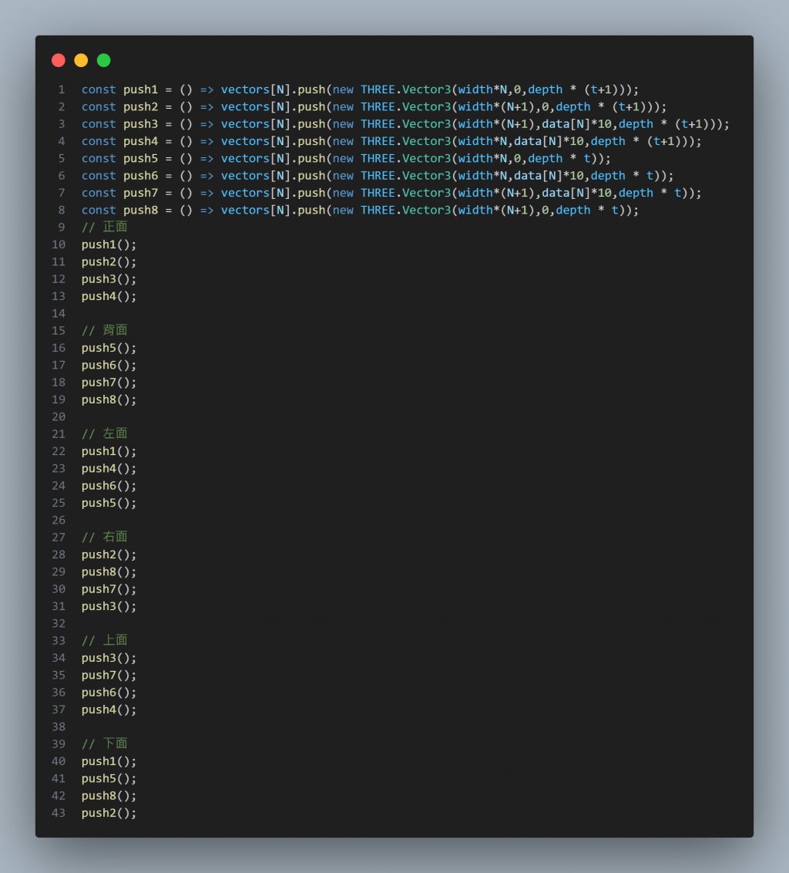Click push5() call on line 16

tap(109, 348)
